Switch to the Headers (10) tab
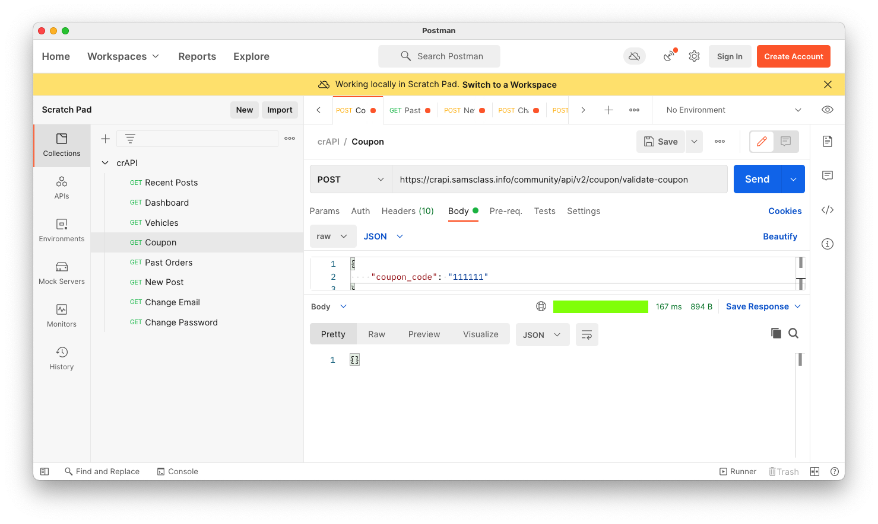This screenshot has height=524, width=878. [x=407, y=211]
